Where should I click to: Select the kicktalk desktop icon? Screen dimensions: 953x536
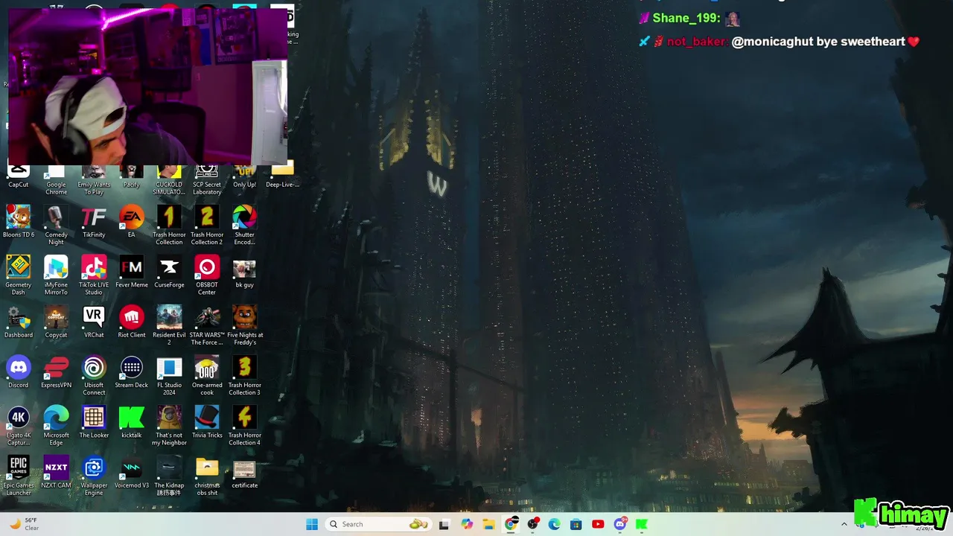point(132,422)
